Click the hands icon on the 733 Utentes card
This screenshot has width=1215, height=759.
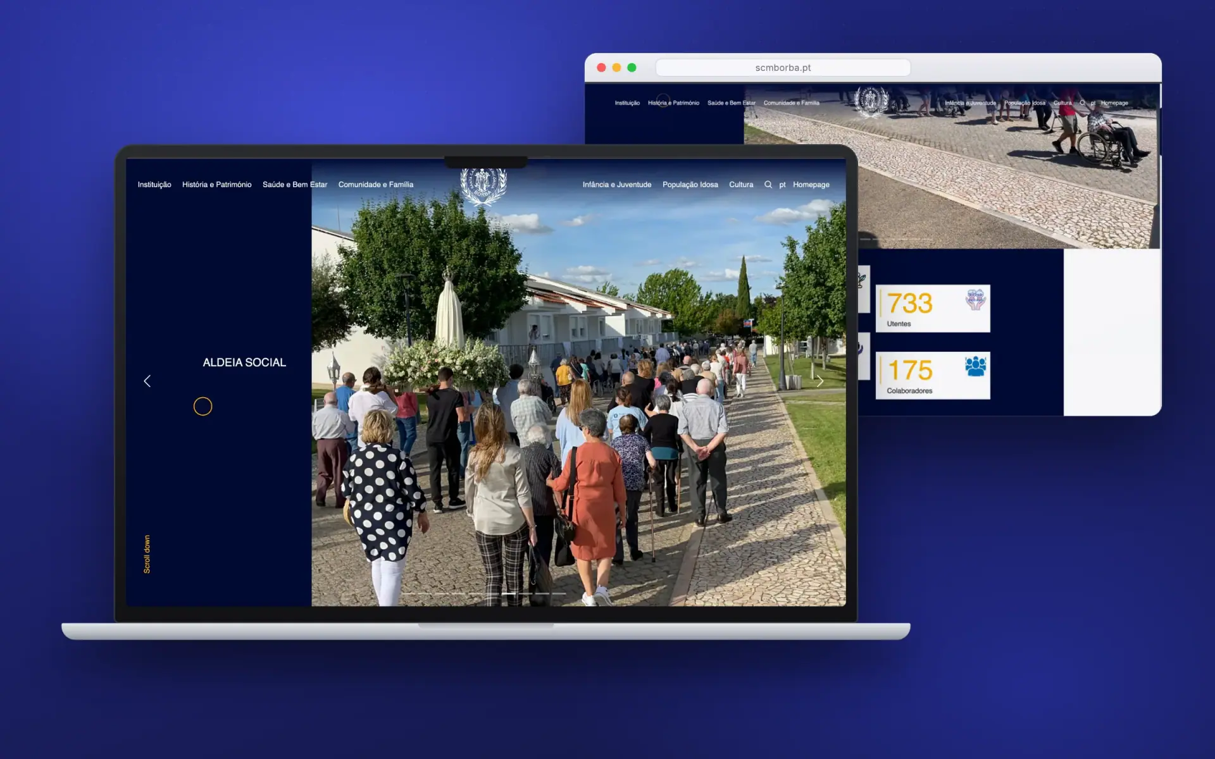[975, 299]
